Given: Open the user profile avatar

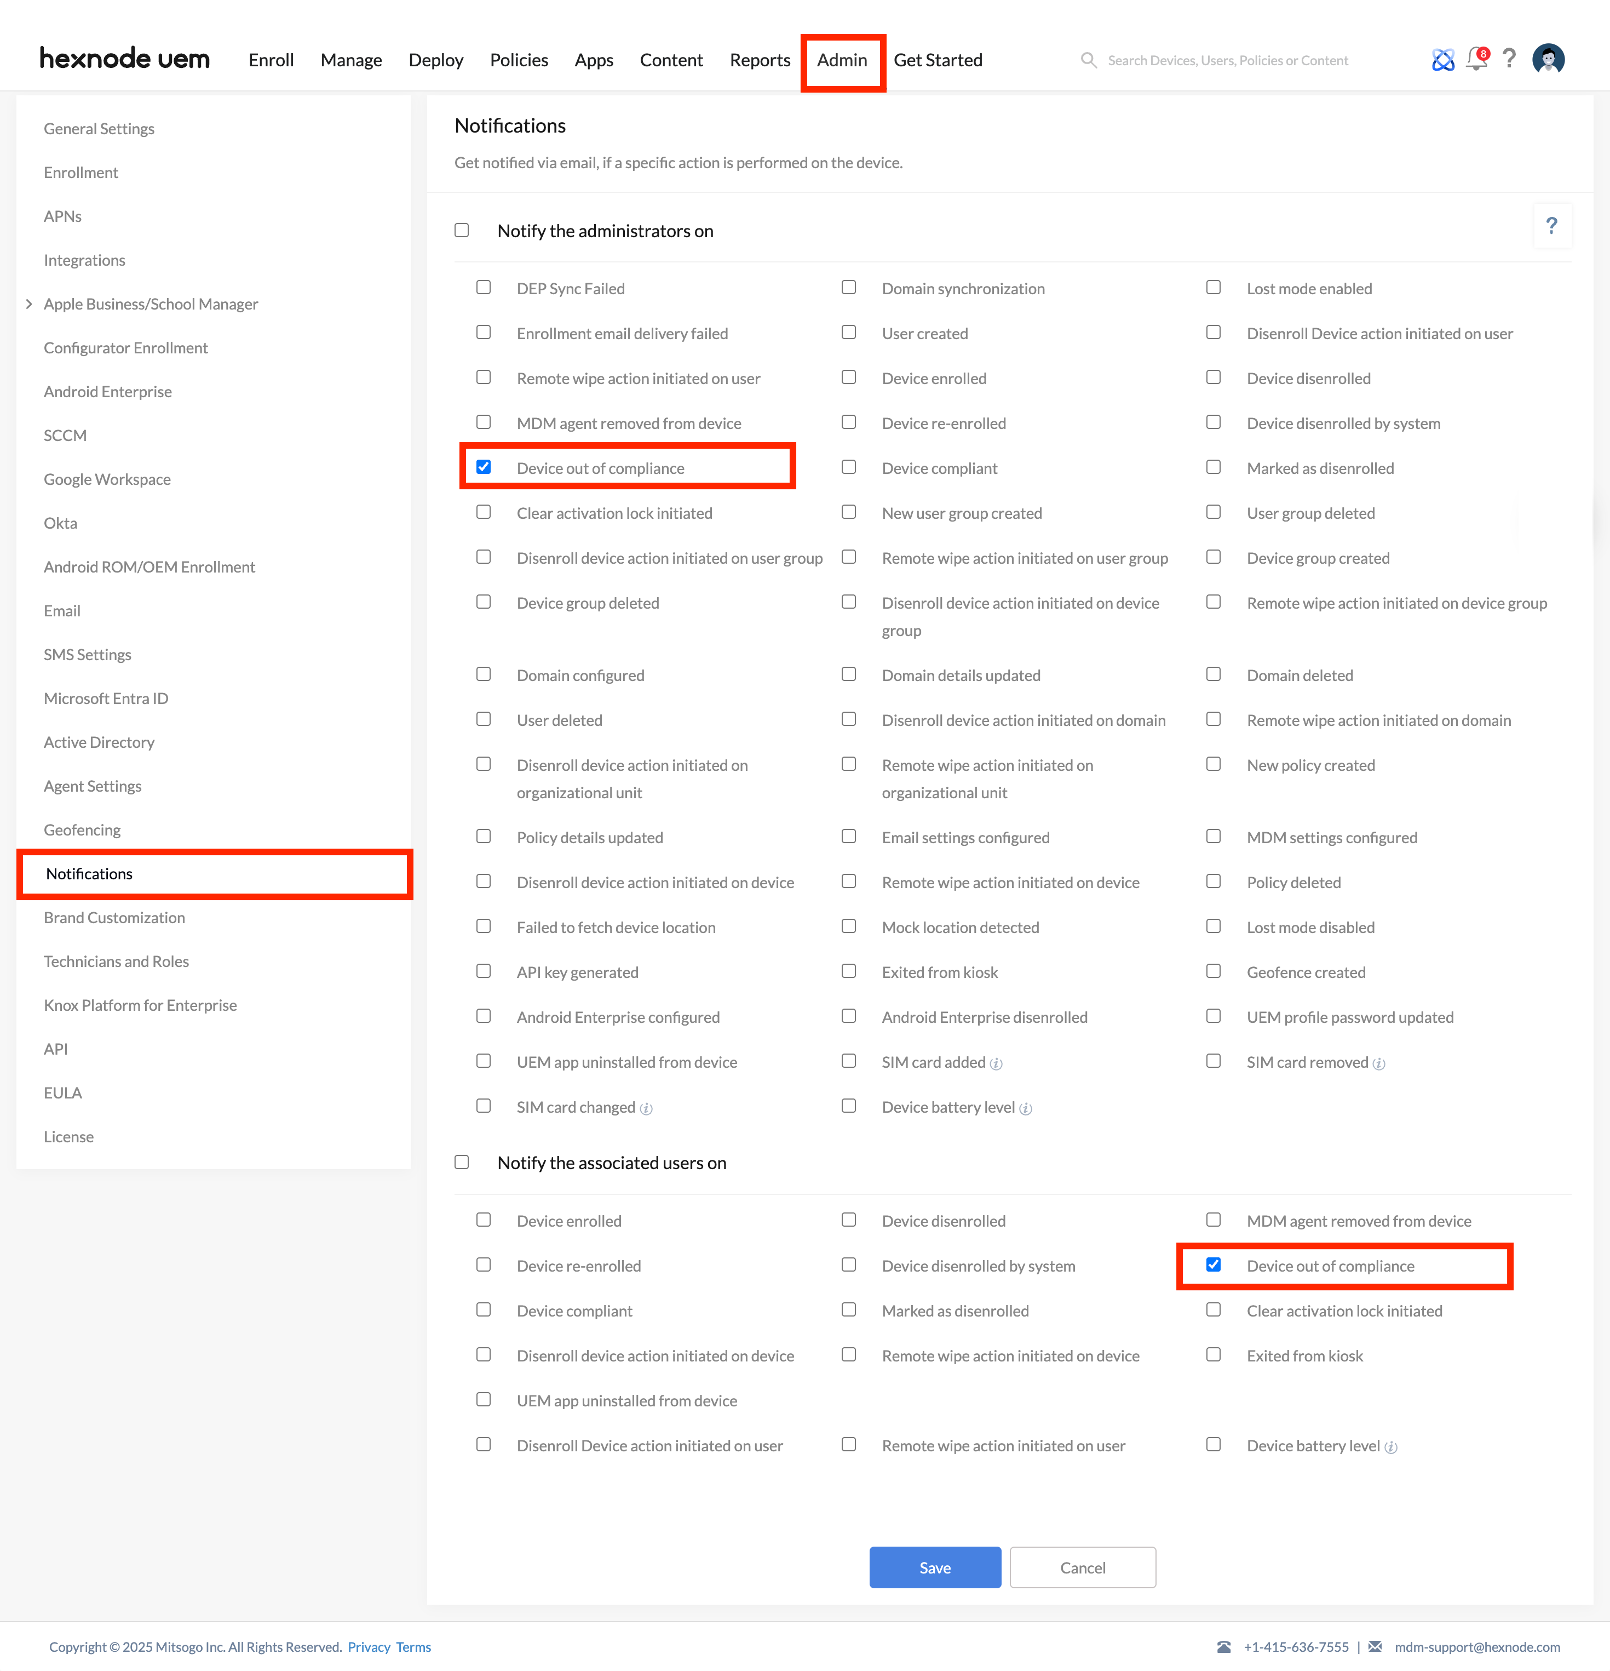Looking at the screenshot, I should pyautogui.click(x=1548, y=59).
